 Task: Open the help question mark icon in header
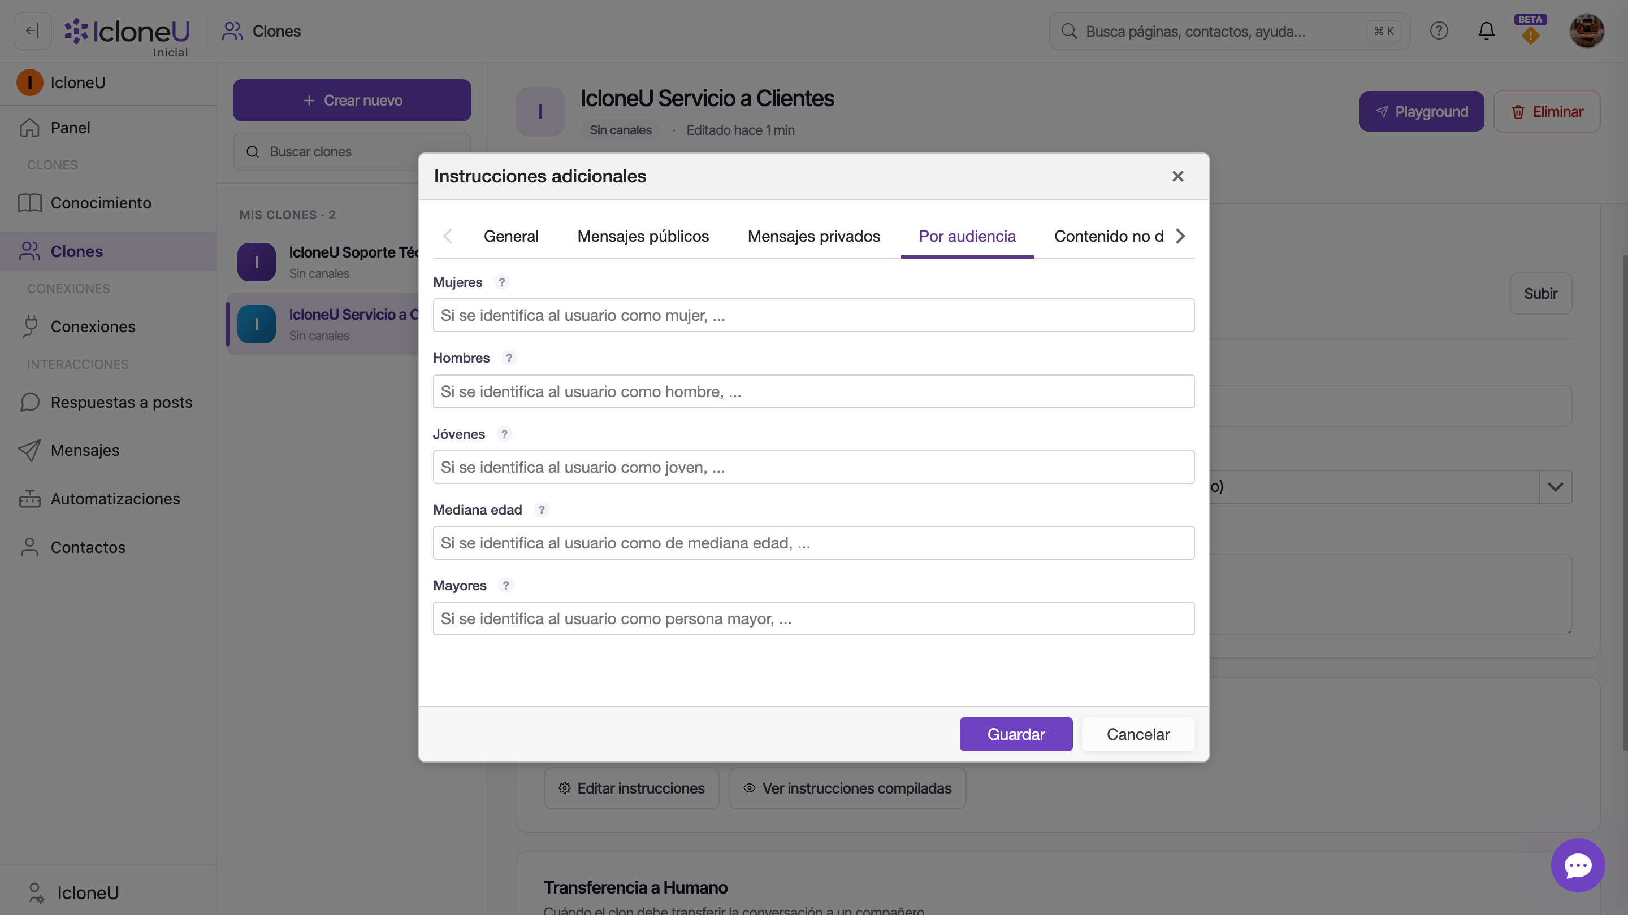pos(1439,30)
